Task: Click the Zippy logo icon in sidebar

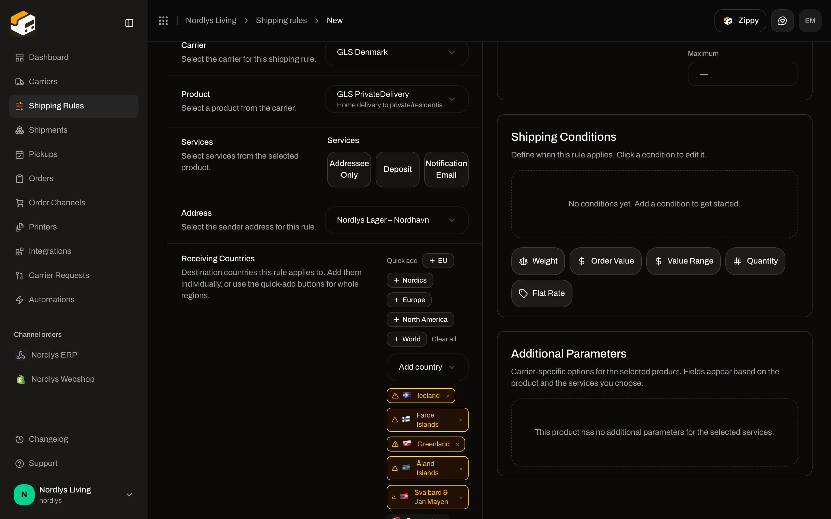Action: pyautogui.click(x=23, y=23)
